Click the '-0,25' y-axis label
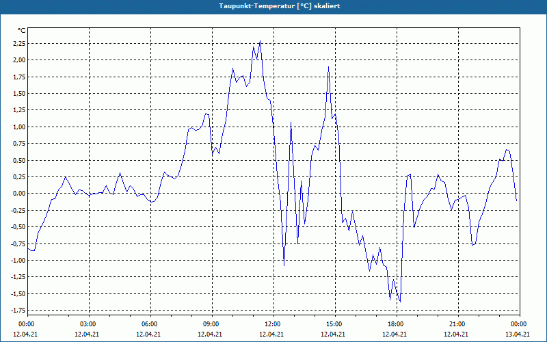The height and width of the screenshot is (342, 547). coord(19,210)
